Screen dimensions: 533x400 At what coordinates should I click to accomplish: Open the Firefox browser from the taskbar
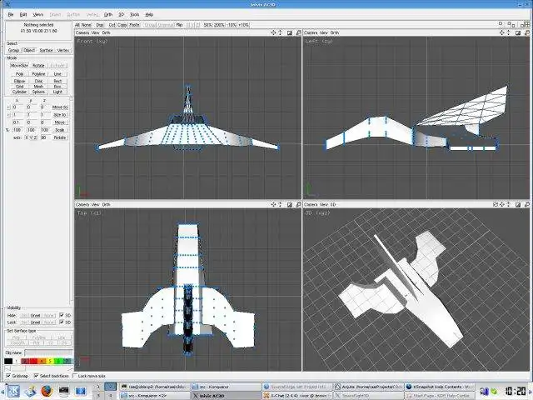(47, 390)
